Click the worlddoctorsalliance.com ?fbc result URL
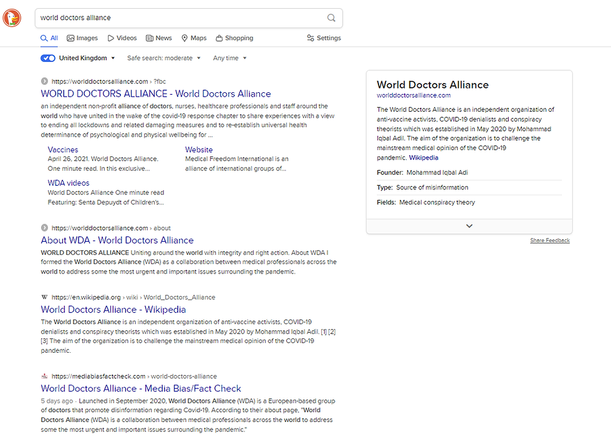 [108, 82]
